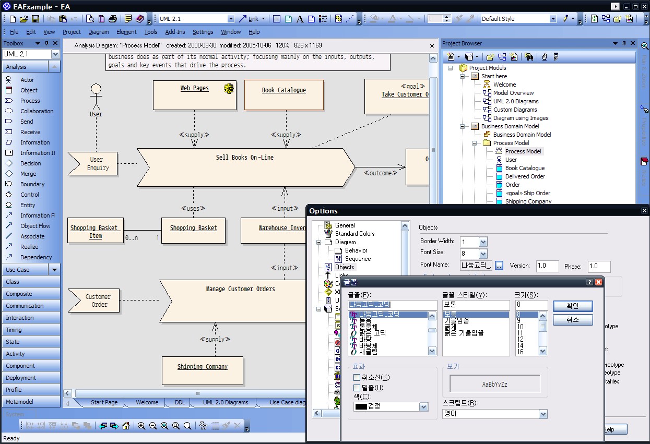Open the Diagram menu
Screen dimensions: 650x444
[99, 32]
